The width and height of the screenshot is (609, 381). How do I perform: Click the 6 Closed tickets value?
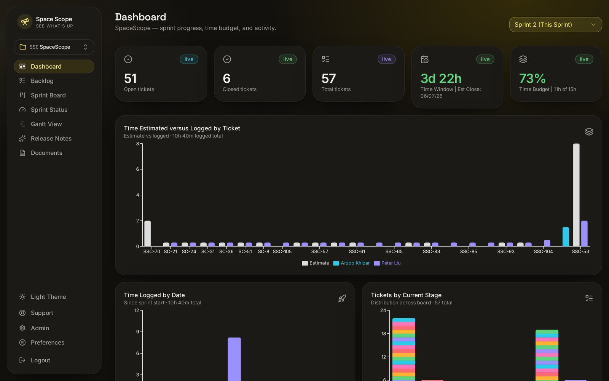point(226,78)
